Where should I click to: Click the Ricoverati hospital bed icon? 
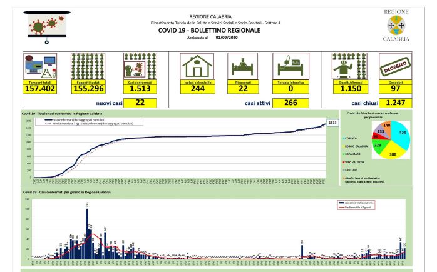pos(243,66)
